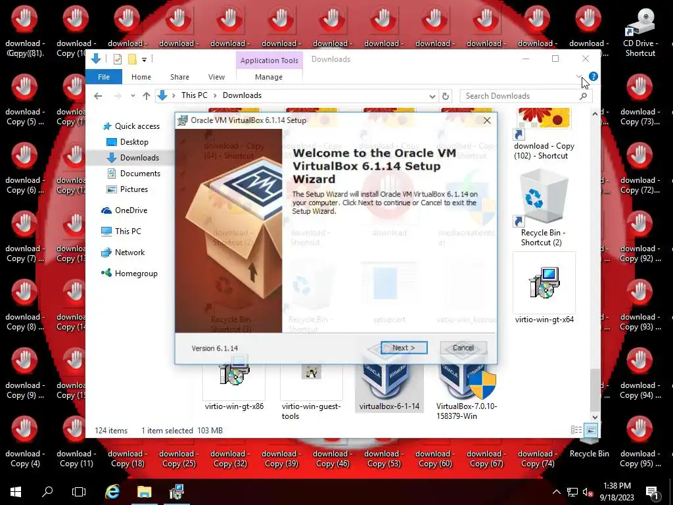Image resolution: width=673 pixels, height=505 pixels.
Task: Click the Explorer vertical scrollbar thumb
Action: pos(594,390)
